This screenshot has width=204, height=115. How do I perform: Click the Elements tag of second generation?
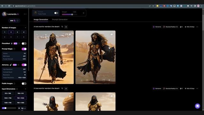click(157, 88)
